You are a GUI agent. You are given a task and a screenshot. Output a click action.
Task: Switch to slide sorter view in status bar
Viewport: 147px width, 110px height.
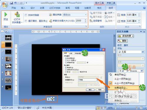click(102, 108)
